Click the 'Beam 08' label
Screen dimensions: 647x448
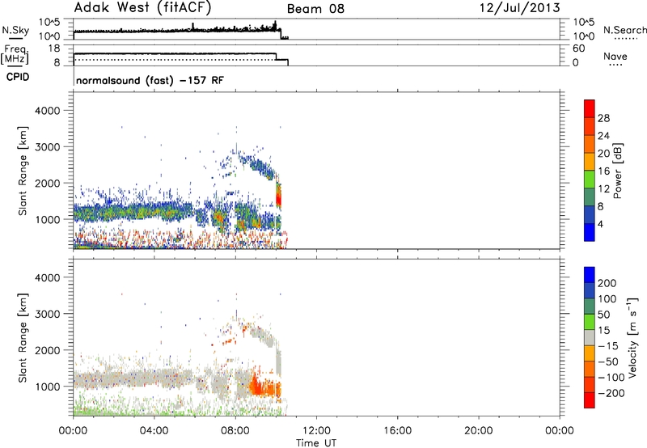click(315, 9)
